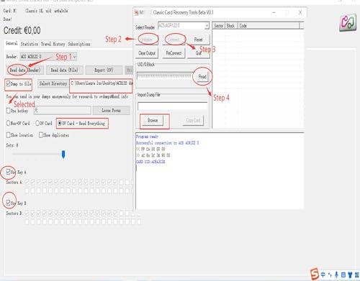
Task: Click the 'Successful connection to ACS ACR122 0' line
Action: tap(167, 143)
